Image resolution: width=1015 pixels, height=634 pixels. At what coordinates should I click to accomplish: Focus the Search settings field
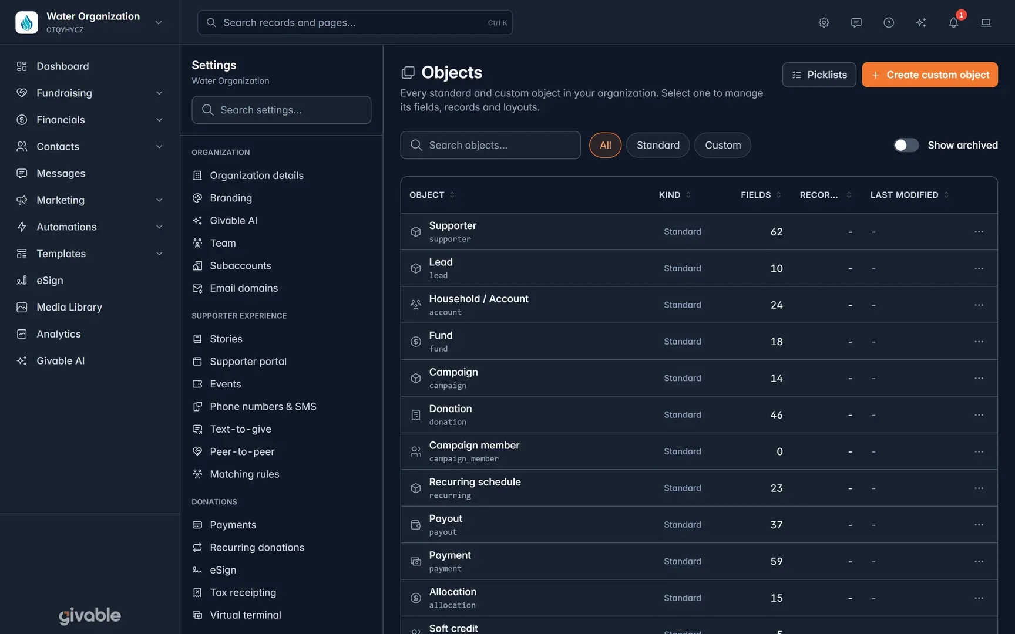tap(281, 110)
